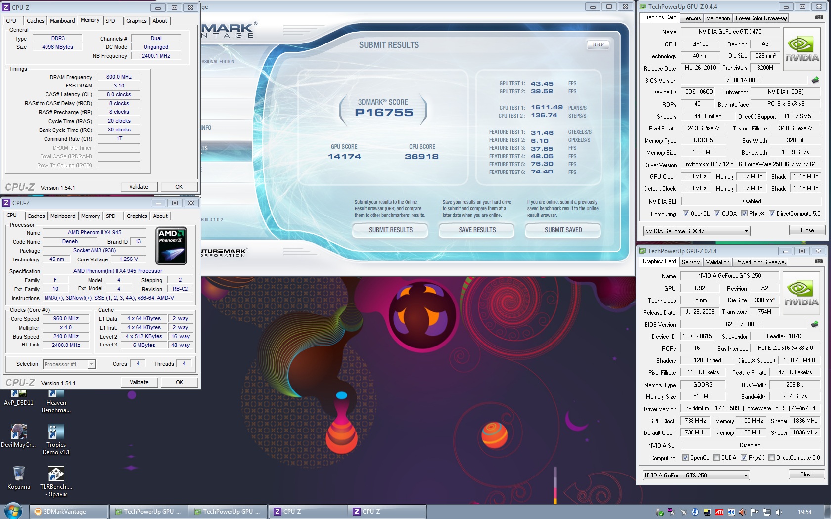The height and width of the screenshot is (519, 831).
Task: Click the NVIDIA logo in the GTX 470 window
Action: click(x=802, y=49)
